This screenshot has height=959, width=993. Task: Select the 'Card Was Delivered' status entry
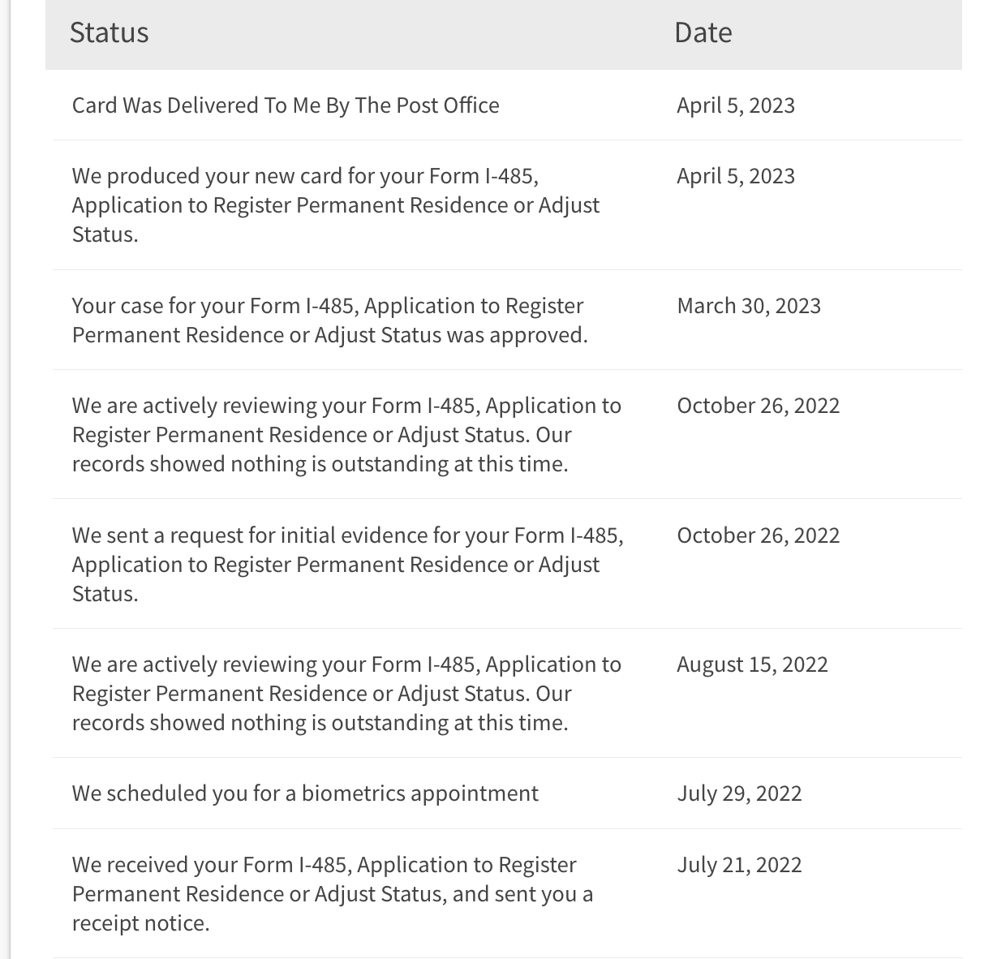[286, 105]
